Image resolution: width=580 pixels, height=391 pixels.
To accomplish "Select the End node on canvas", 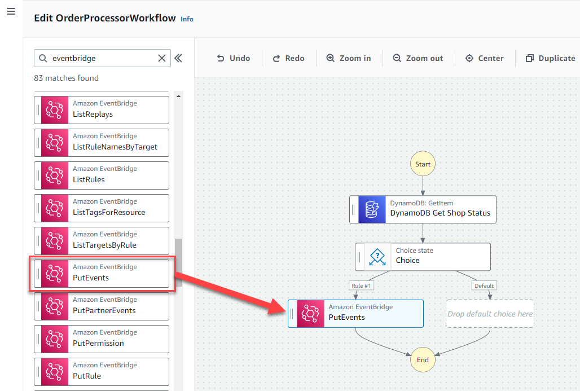I will 423,360.
